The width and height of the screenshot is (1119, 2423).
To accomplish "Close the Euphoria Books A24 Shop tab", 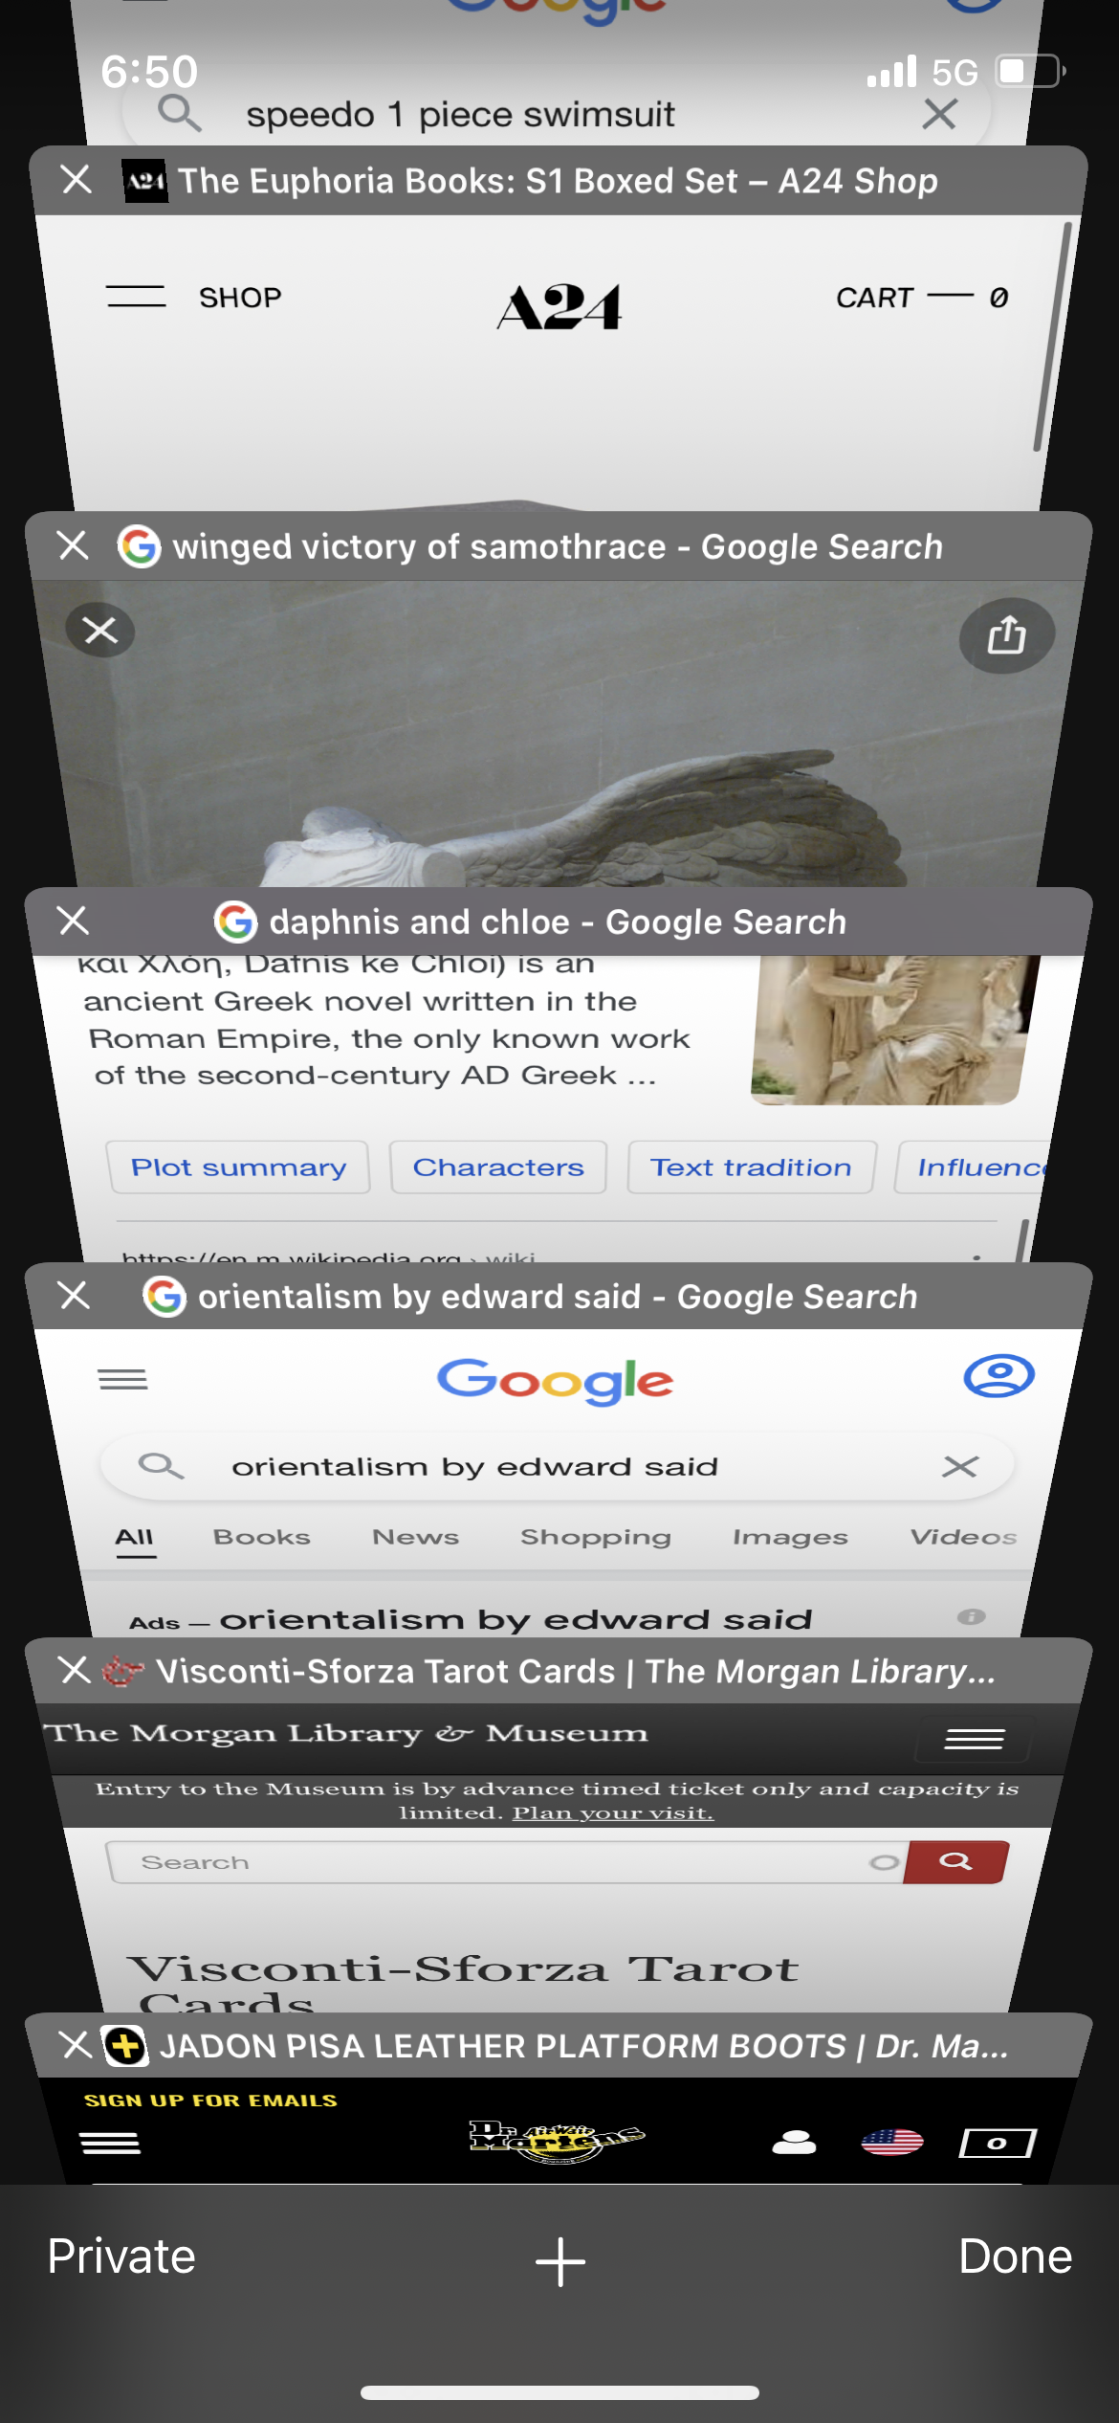I will pyautogui.click(x=77, y=180).
